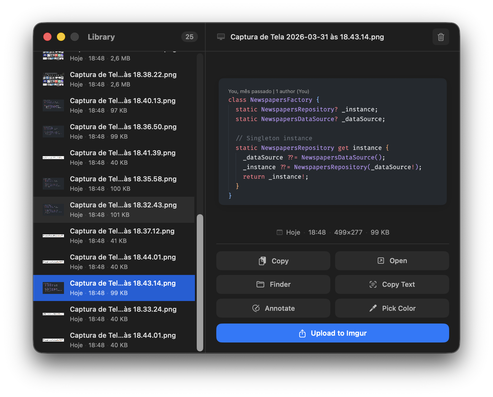Click the Library heading
The width and height of the screenshot is (493, 397).
pos(101,37)
